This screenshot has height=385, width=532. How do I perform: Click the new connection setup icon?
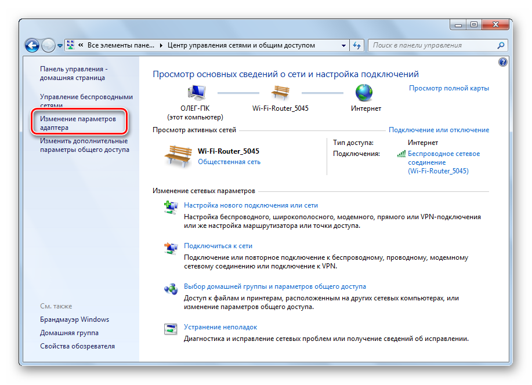coord(171,207)
